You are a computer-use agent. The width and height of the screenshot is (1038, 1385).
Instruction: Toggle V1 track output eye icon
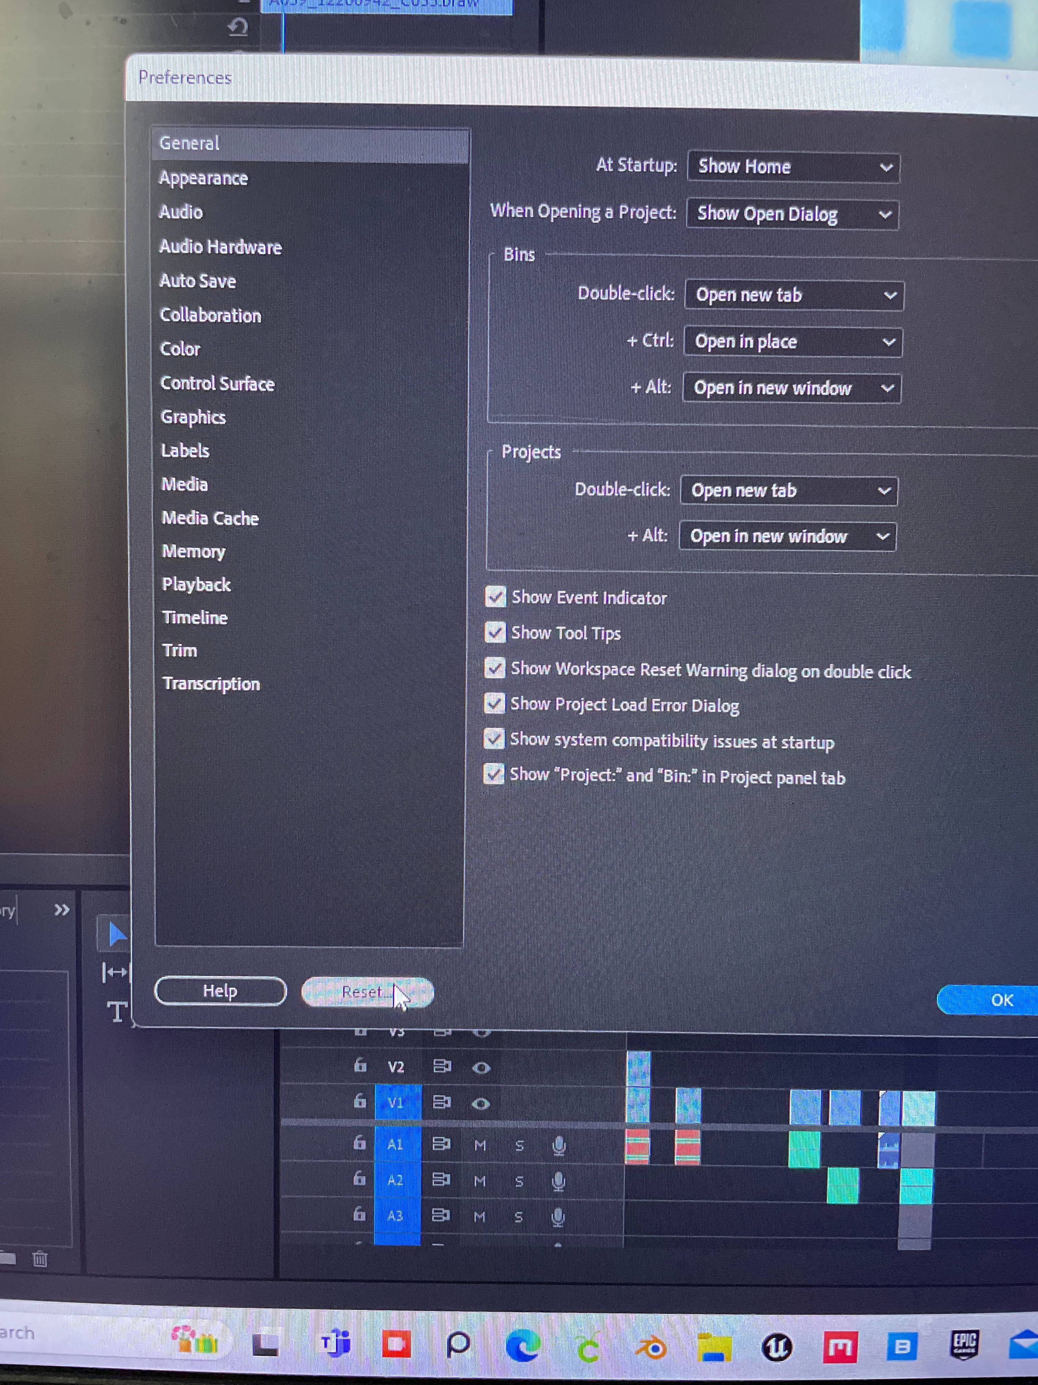coord(481,1103)
